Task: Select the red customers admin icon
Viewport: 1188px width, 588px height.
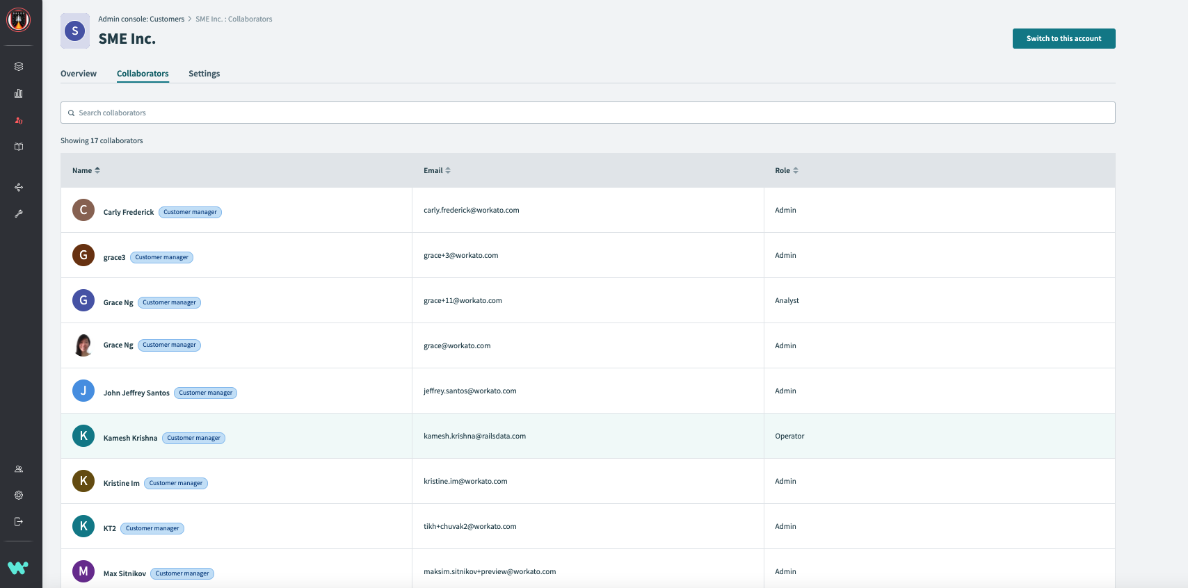Action: pos(19,120)
